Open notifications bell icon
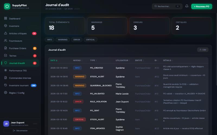This screenshot has width=217, height=135. (x=187, y=6)
